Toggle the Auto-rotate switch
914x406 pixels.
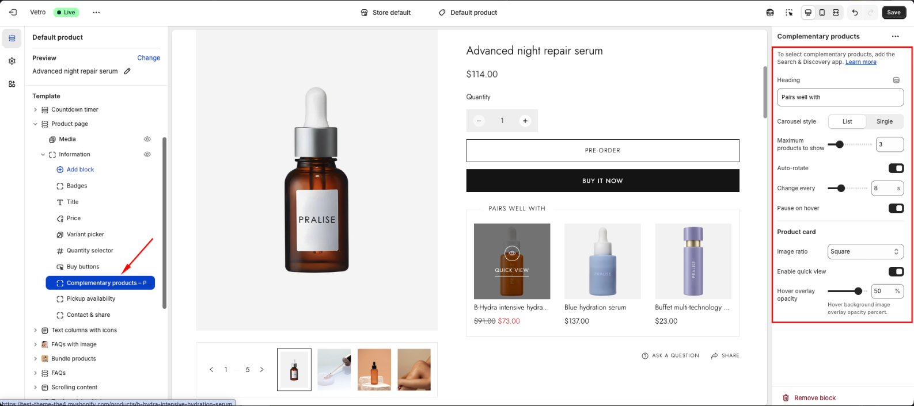point(896,168)
